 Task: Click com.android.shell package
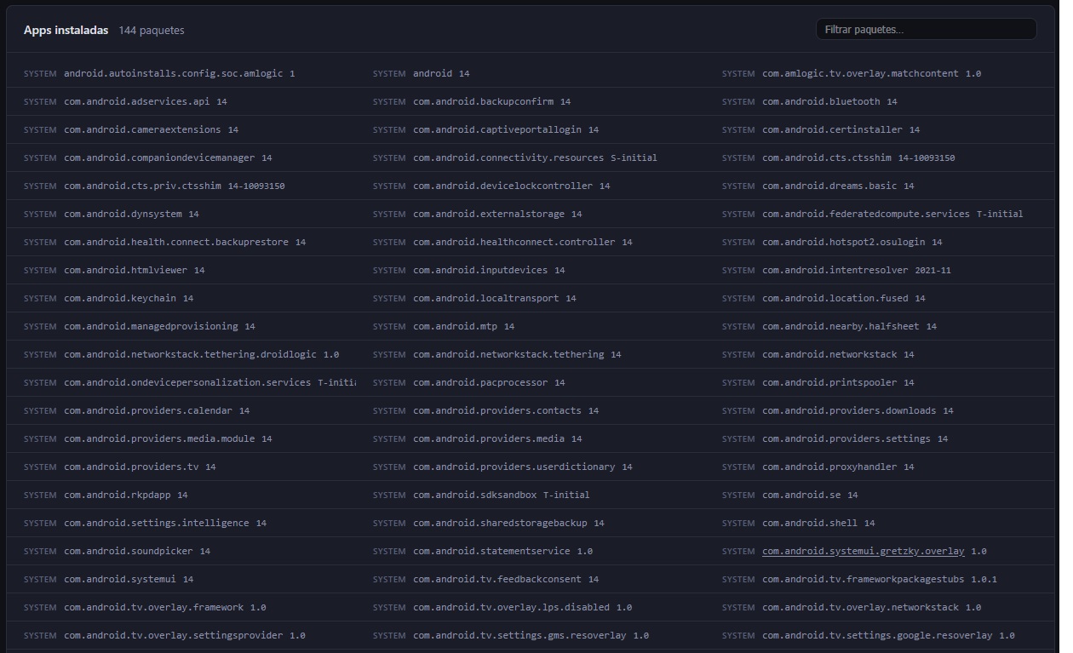[810, 523]
